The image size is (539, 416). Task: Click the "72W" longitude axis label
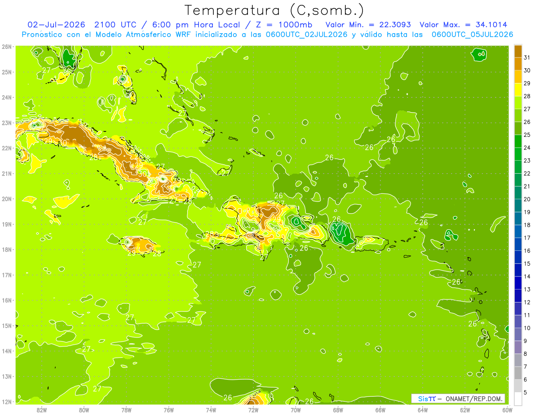[253, 410]
